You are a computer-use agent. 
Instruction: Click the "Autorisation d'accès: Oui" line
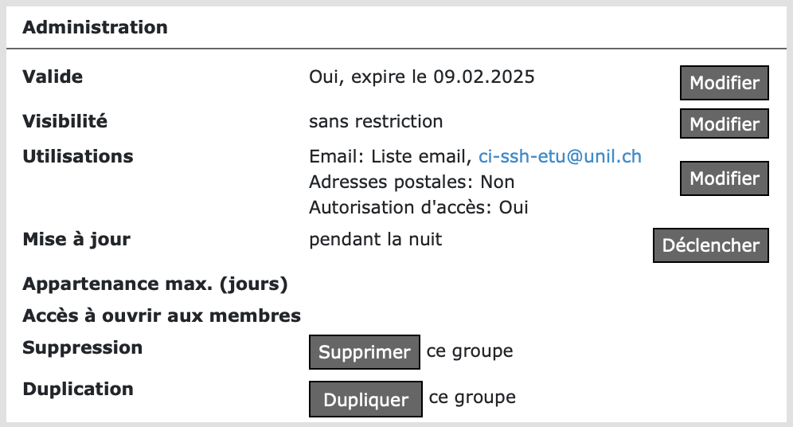tap(419, 208)
